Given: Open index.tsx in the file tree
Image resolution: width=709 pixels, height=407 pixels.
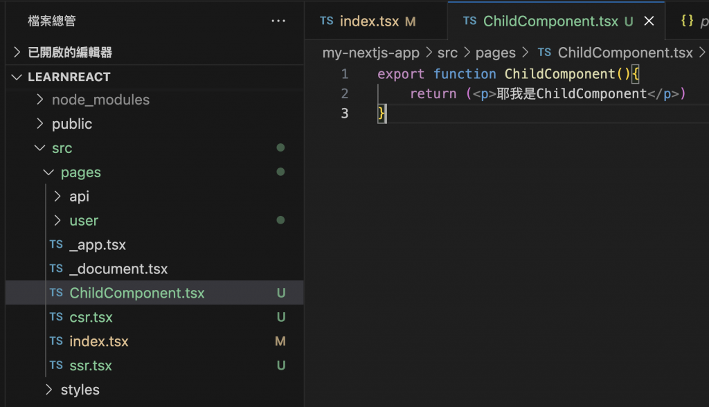Looking at the screenshot, I should (99, 341).
